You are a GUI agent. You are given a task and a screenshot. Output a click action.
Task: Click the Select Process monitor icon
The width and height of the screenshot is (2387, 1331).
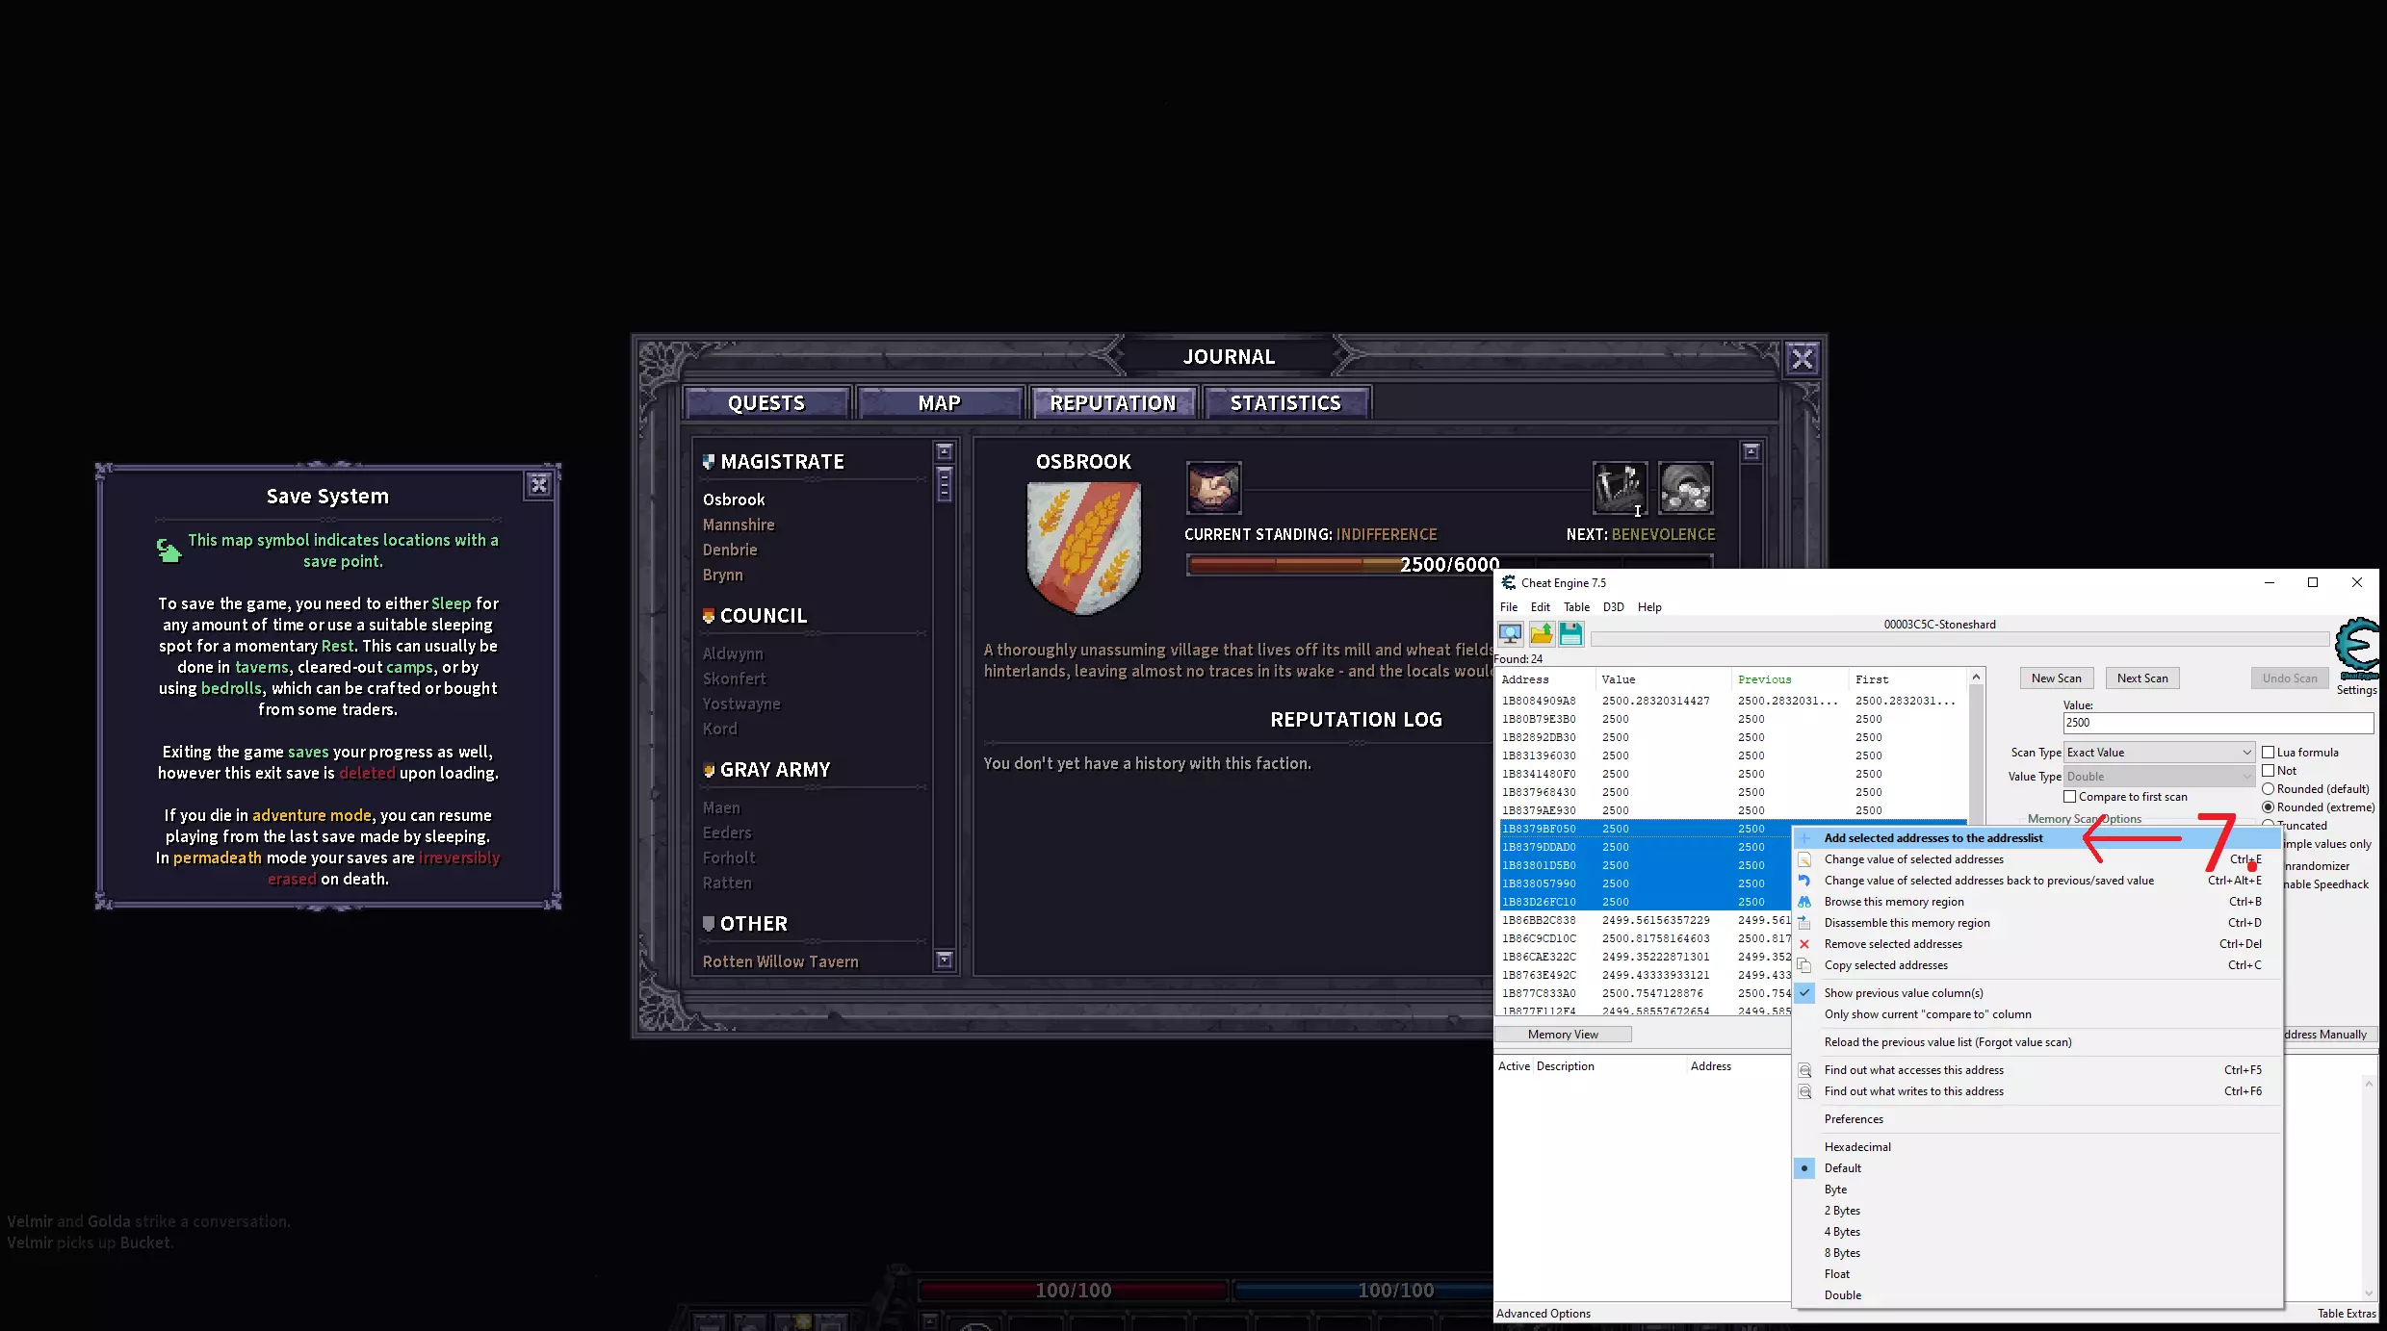[x=1510, y=633]
